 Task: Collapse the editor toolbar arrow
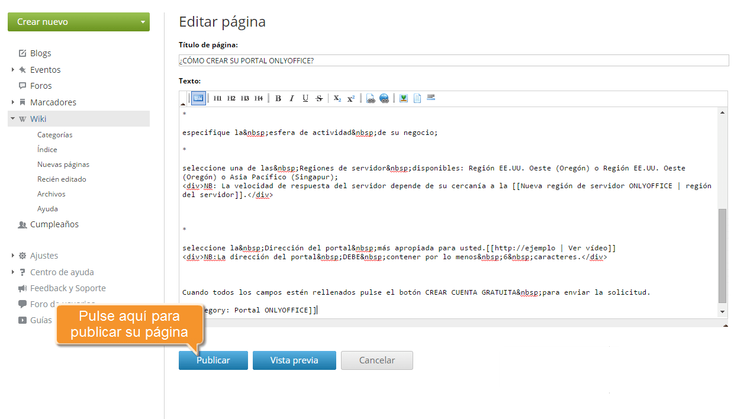click(x=183, y=104)
